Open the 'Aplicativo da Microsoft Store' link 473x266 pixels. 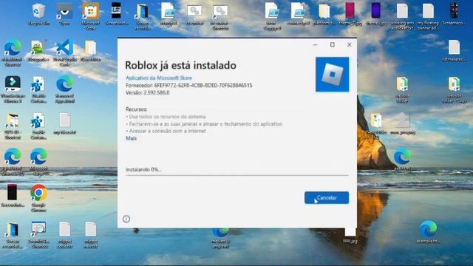pos(159,78)
